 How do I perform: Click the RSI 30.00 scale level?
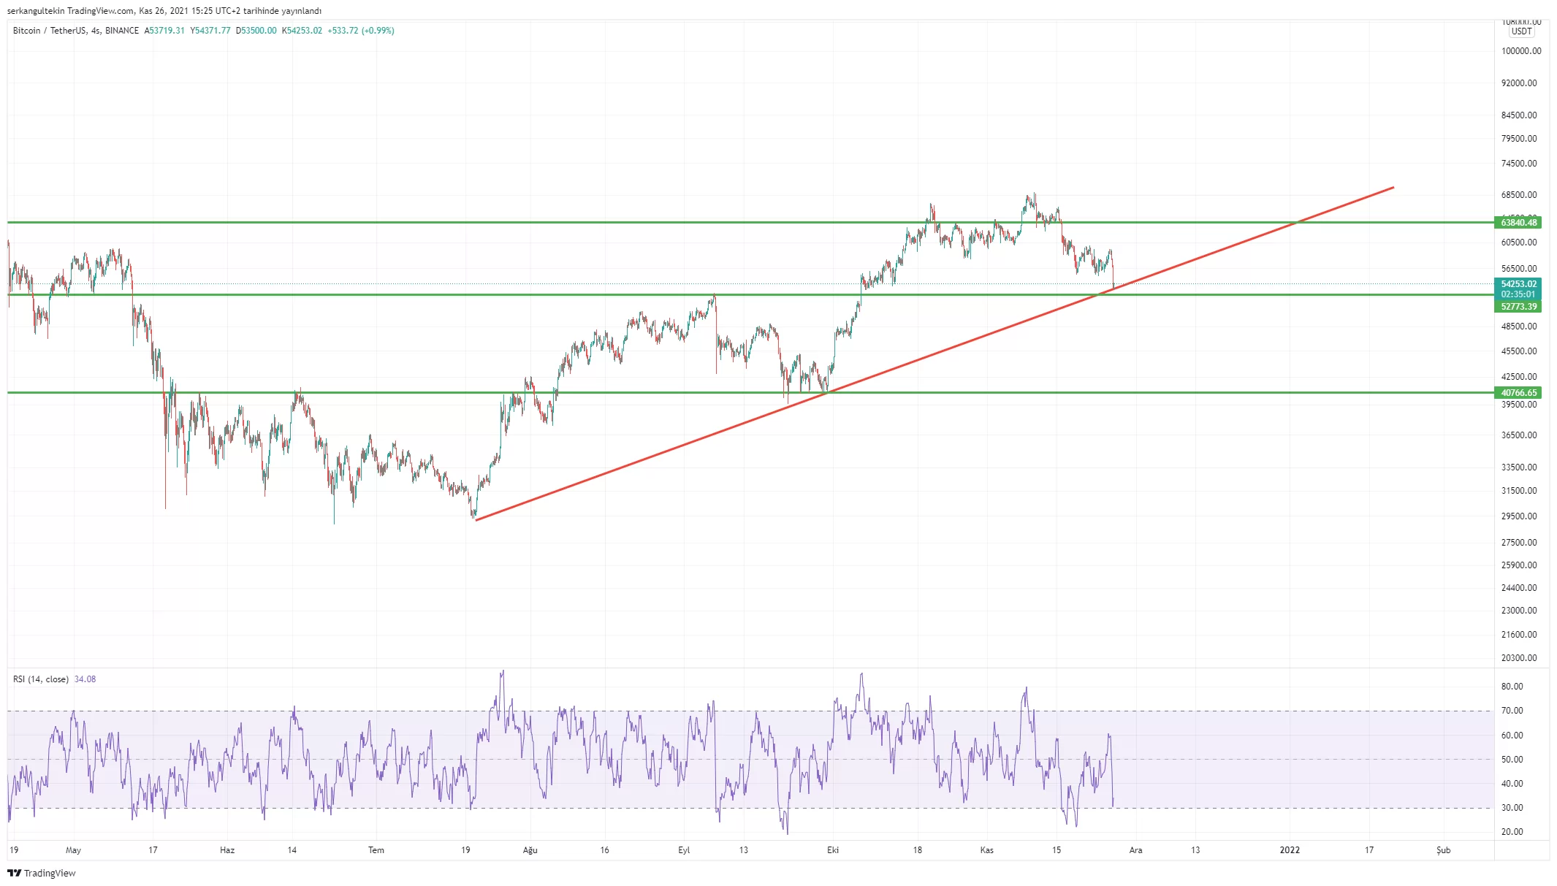(x=1512, y=808)
